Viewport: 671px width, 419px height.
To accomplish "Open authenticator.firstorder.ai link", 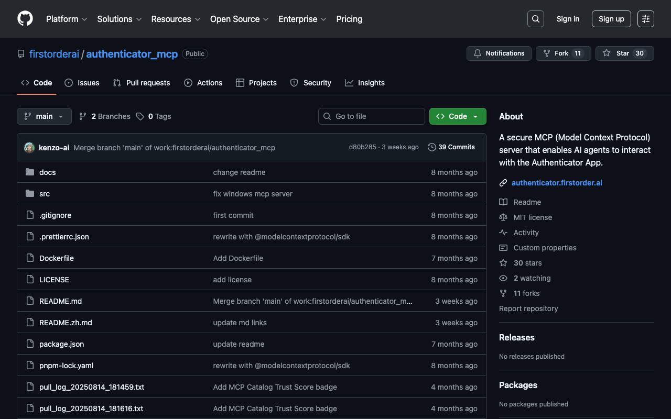I will [557, 183].
